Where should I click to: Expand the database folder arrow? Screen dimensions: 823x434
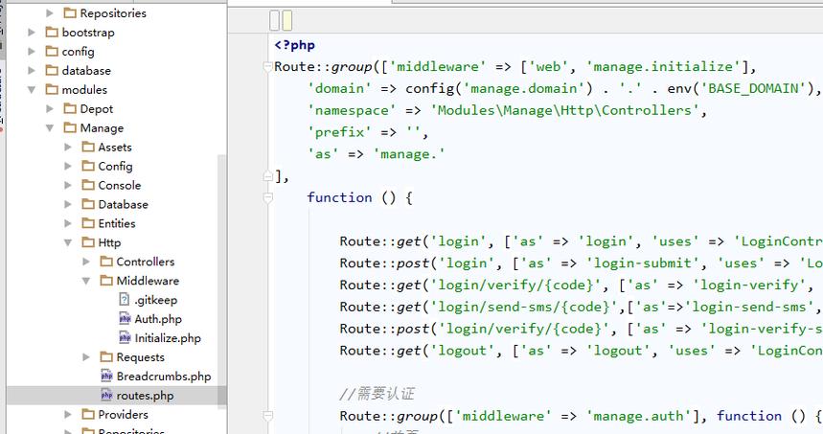click(x=32, y=70)
